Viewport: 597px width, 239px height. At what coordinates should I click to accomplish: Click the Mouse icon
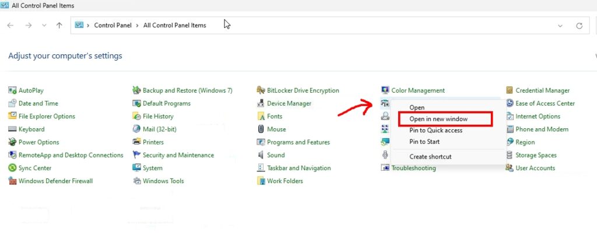tap(261, 129)
